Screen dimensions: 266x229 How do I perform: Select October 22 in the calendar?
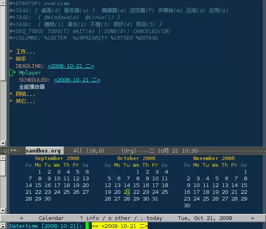136,192
